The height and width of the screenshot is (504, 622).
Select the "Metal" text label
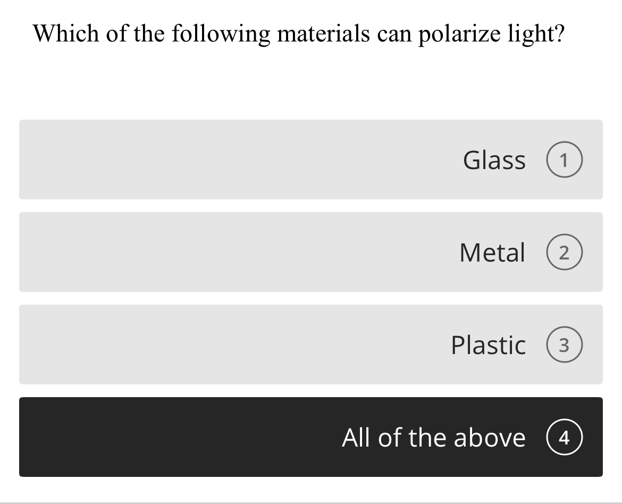tap(492, 252)
